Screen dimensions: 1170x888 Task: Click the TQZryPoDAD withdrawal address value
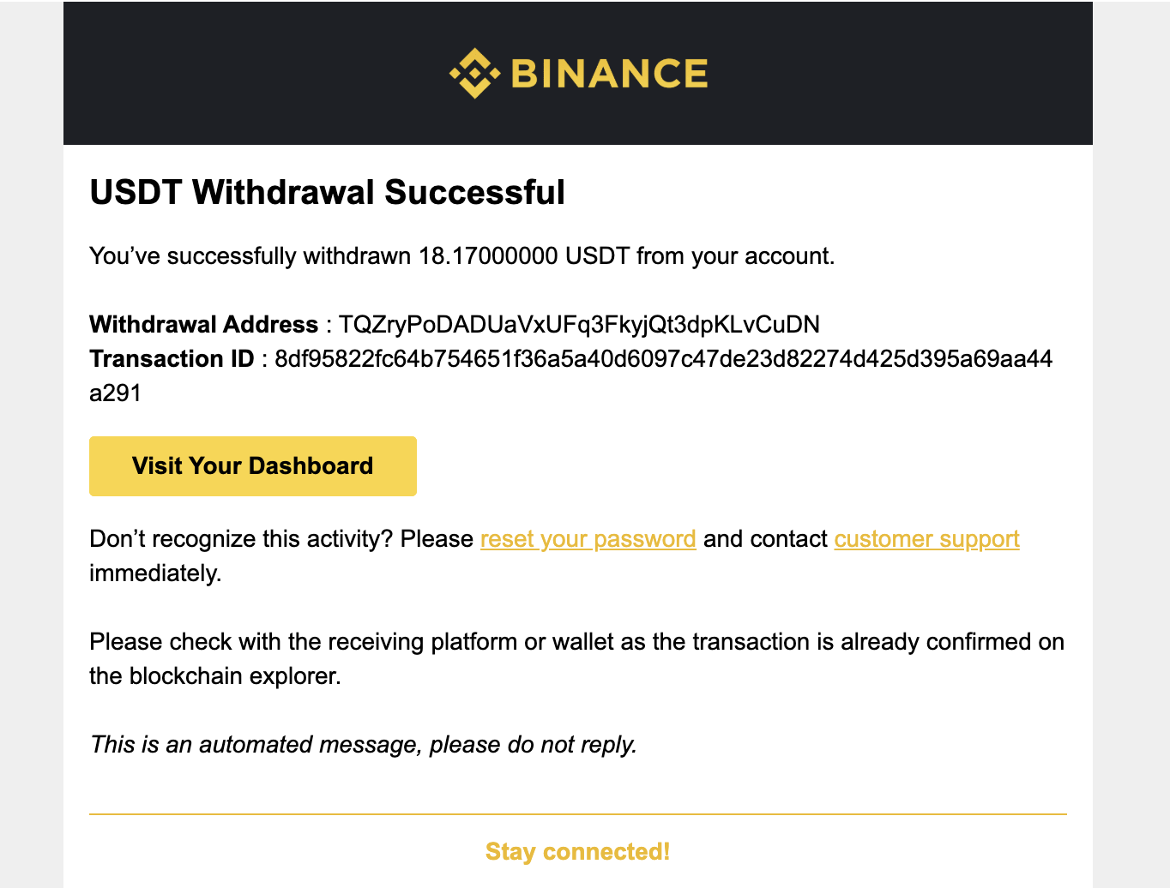click(x=579, y=325)
